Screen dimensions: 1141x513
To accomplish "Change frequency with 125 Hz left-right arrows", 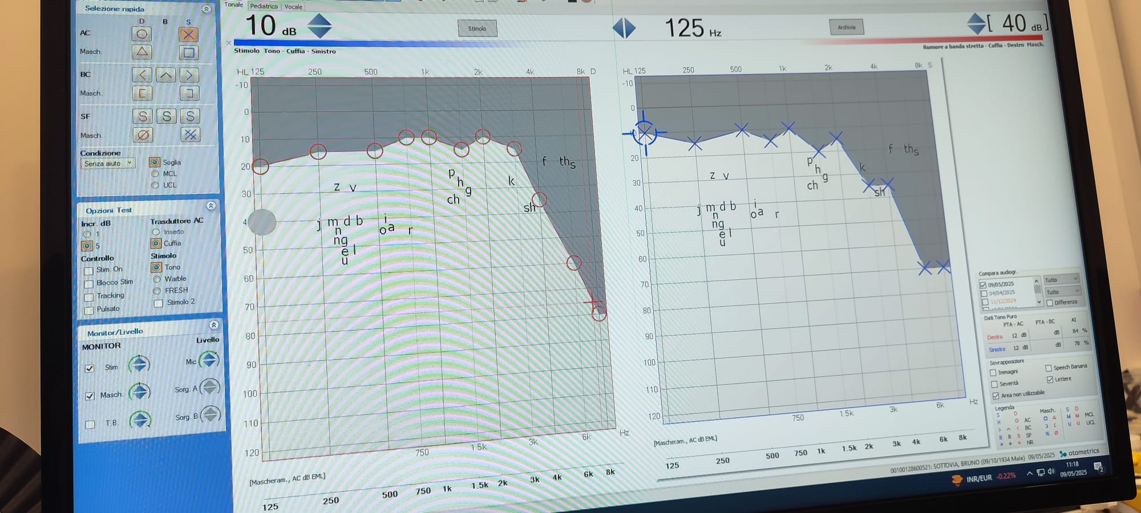I will pos(624,28).
